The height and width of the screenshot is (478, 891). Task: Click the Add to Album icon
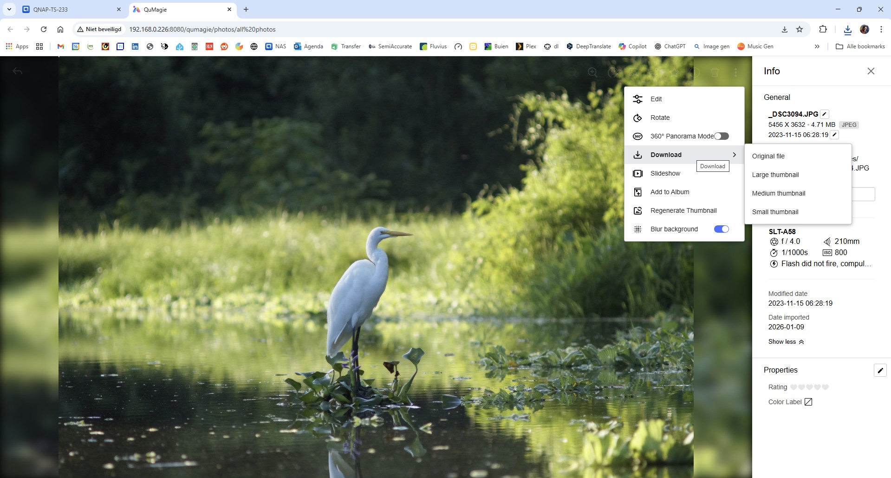click(638, 192)
